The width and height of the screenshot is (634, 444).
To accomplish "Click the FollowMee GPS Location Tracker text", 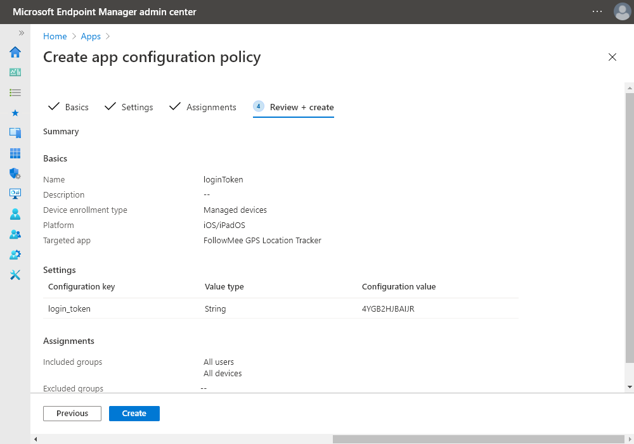I will coord(262,241).
